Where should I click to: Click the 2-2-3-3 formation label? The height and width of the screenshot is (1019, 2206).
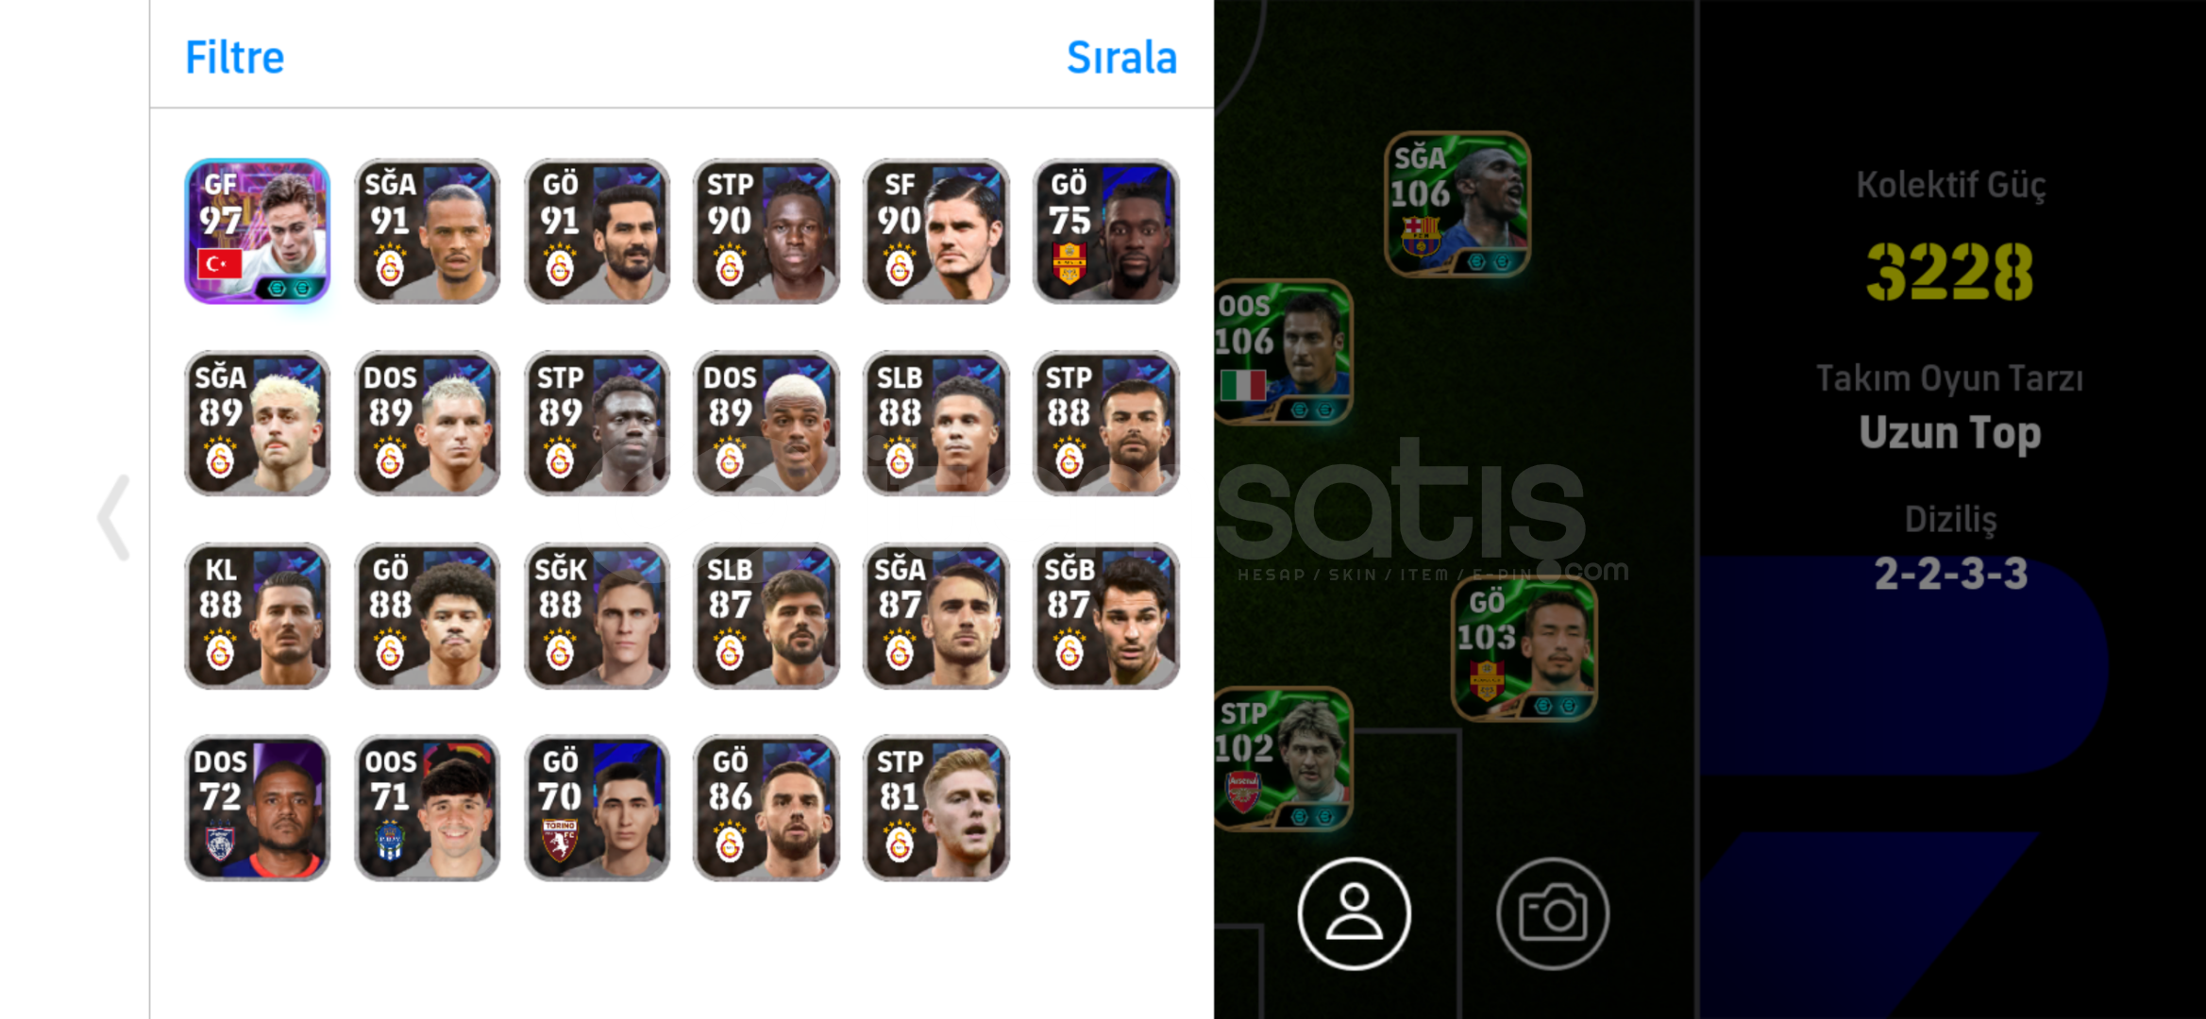coord(1950,573)
